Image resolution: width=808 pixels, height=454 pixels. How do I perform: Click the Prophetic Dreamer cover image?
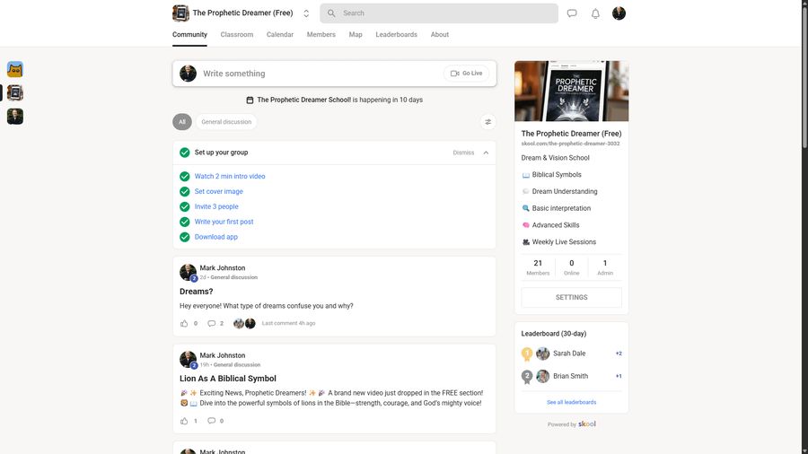572,92
